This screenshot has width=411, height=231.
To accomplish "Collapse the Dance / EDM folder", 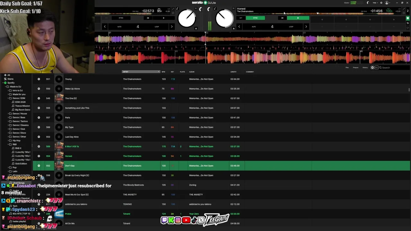I will click(x=8, y=98).
